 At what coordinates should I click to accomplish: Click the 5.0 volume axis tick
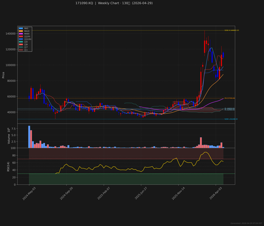(14, 135)
